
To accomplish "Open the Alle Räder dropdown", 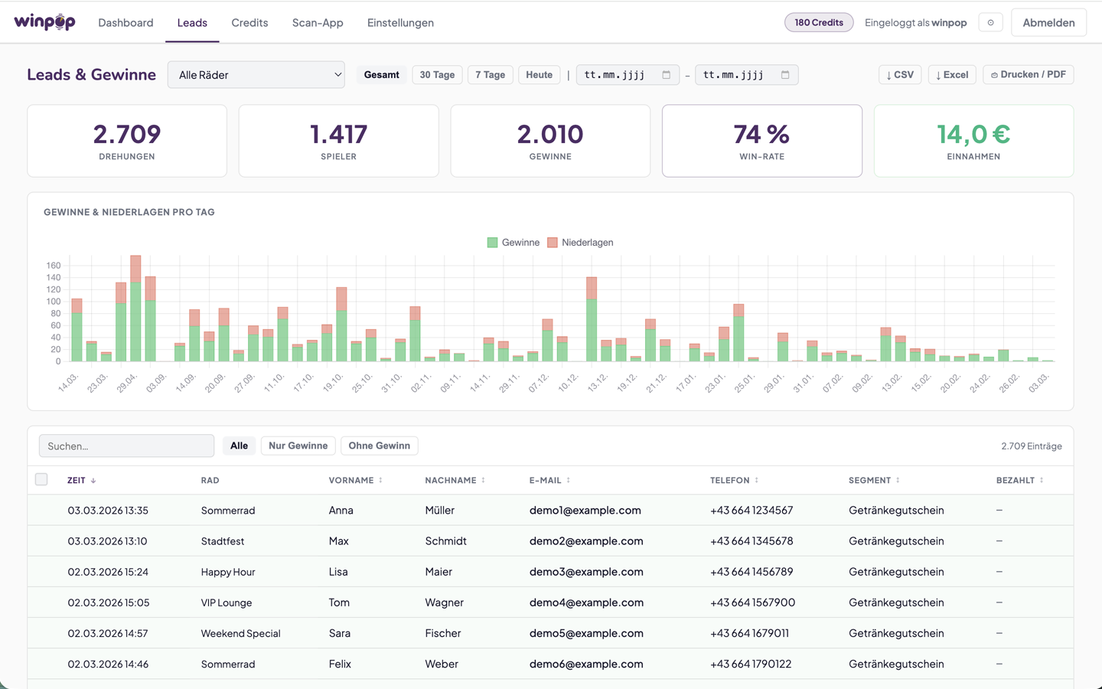I will coord(256,74).
